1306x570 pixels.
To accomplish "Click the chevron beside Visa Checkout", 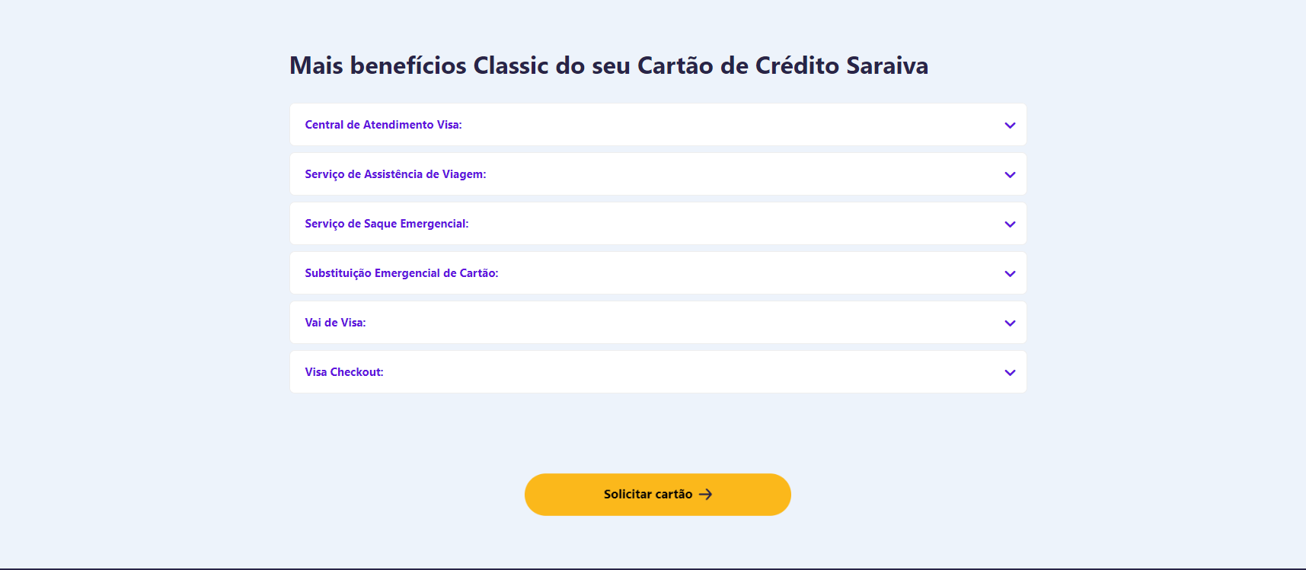I will [x=1010, y=373].
